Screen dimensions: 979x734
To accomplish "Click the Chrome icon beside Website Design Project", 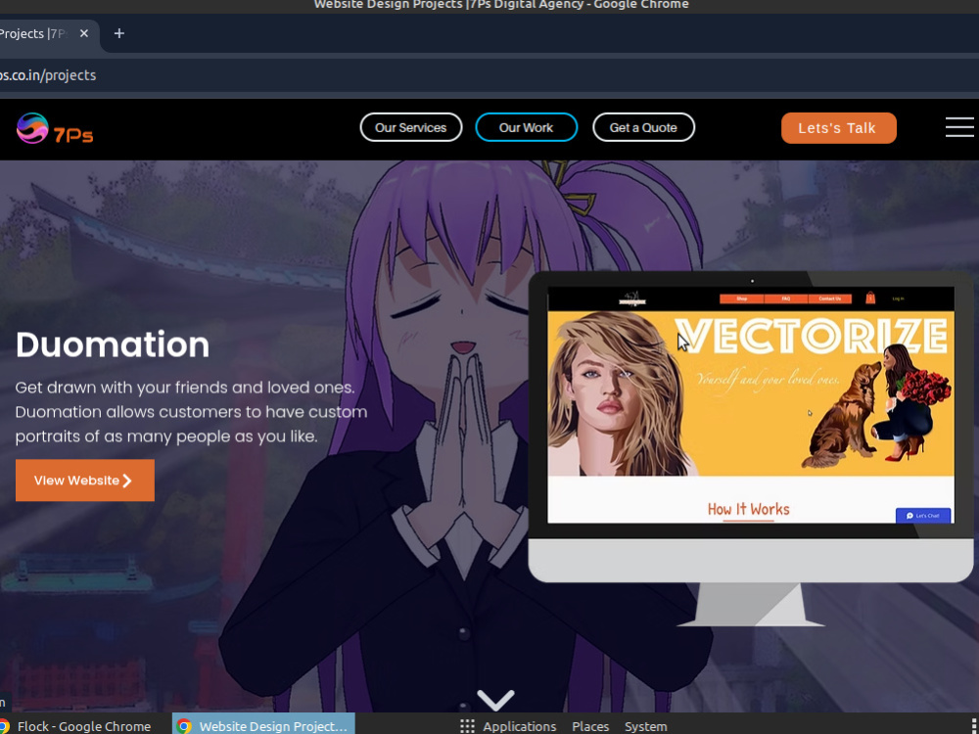I will [x=184, y=726].
